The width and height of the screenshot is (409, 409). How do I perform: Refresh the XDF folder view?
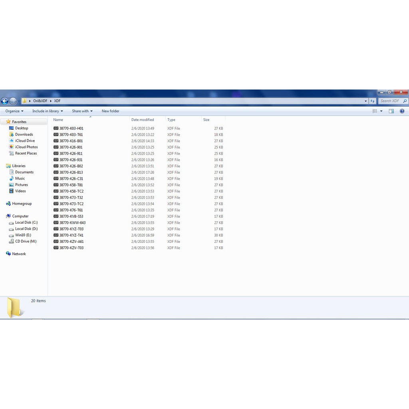372,101
